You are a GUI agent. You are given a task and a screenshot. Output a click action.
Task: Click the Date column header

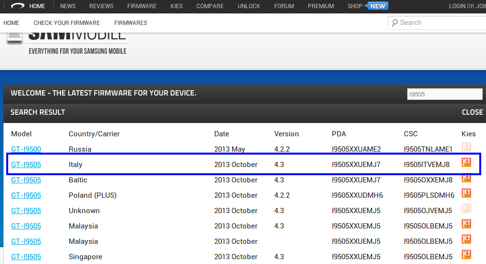tap(221, 134)
